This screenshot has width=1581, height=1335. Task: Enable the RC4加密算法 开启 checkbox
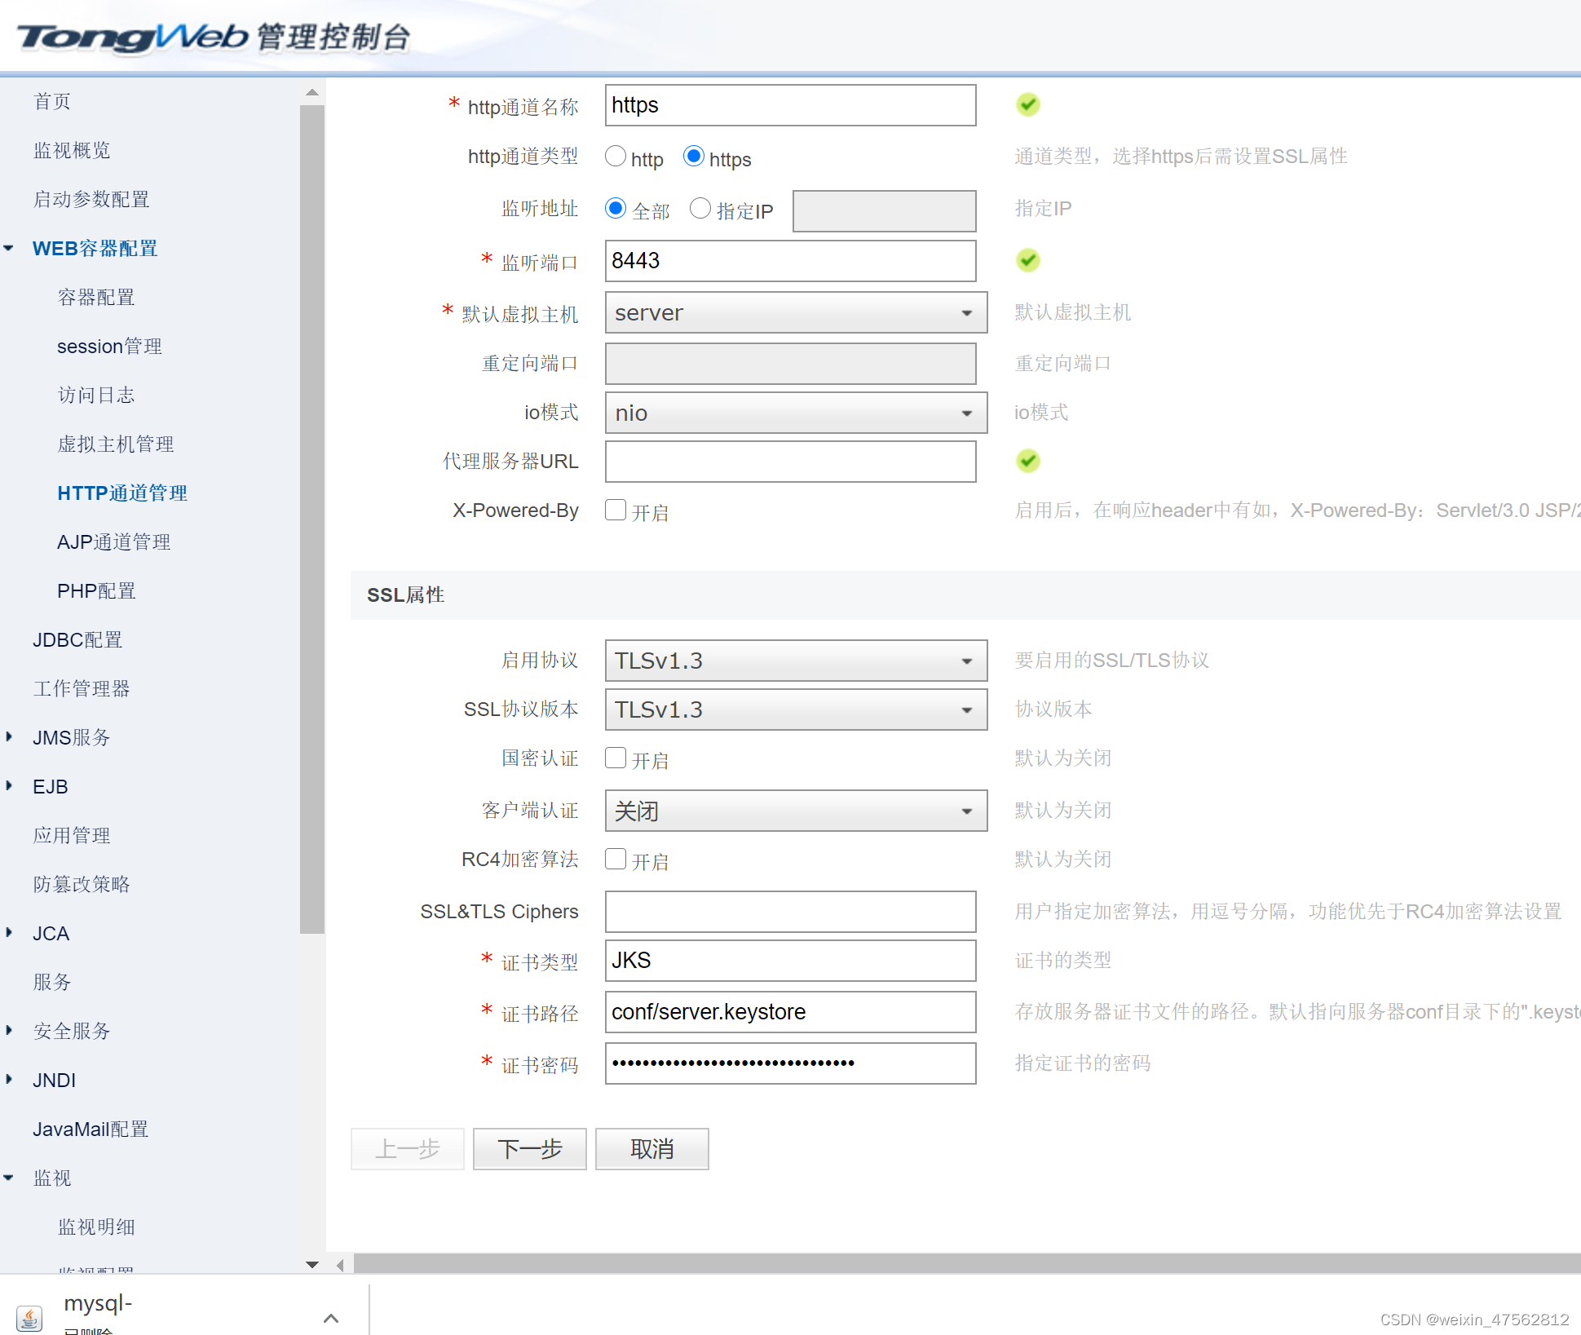(616, 859)
